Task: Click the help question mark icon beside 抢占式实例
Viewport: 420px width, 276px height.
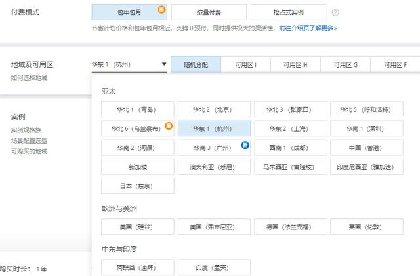Action: point(335,12)
